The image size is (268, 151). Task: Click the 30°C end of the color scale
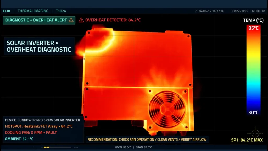253,112
